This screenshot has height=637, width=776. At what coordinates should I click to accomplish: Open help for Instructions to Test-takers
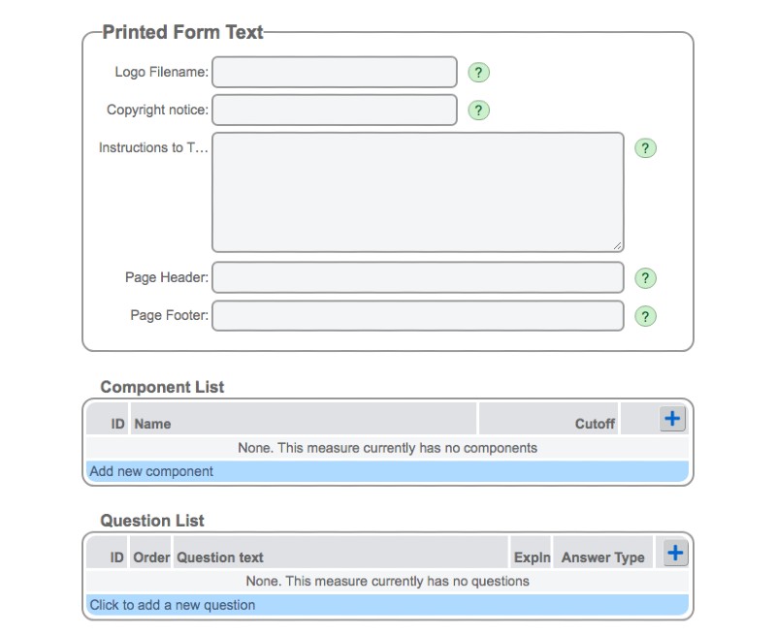[x=645, y=147]
